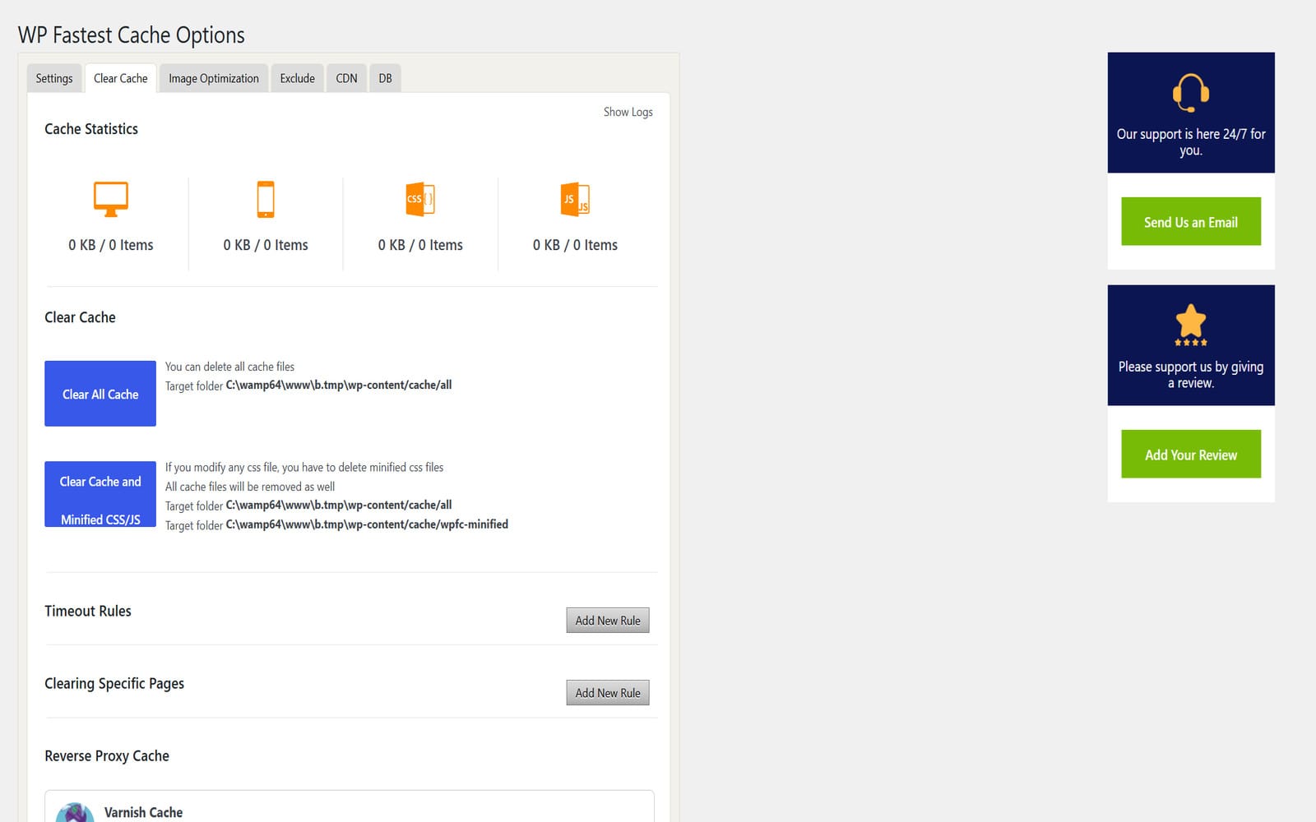
Task: Click the wpfc-minified target folder path
Action: click(367, 524)
